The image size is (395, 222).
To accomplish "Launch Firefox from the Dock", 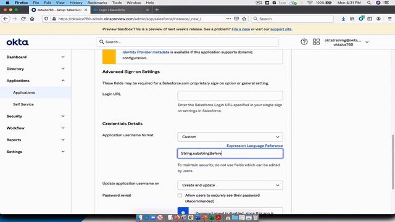I will (x=177, y=218).
